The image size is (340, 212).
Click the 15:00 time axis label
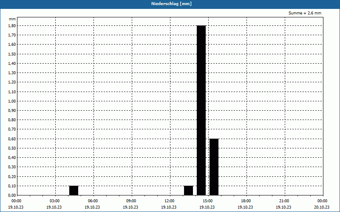click(x=208, y=201)
